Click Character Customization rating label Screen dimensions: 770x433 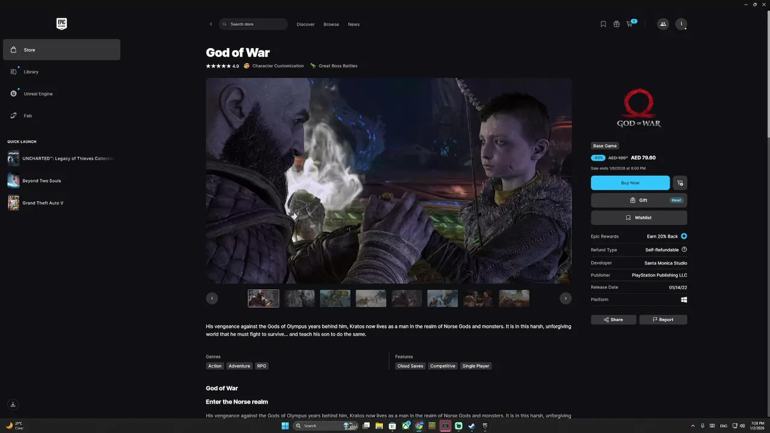tap(274, 66)
